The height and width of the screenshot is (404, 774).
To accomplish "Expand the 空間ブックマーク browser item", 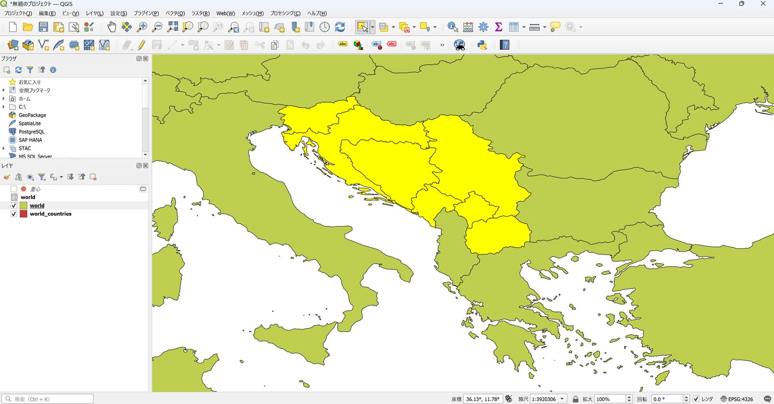I will coord(4,90).
